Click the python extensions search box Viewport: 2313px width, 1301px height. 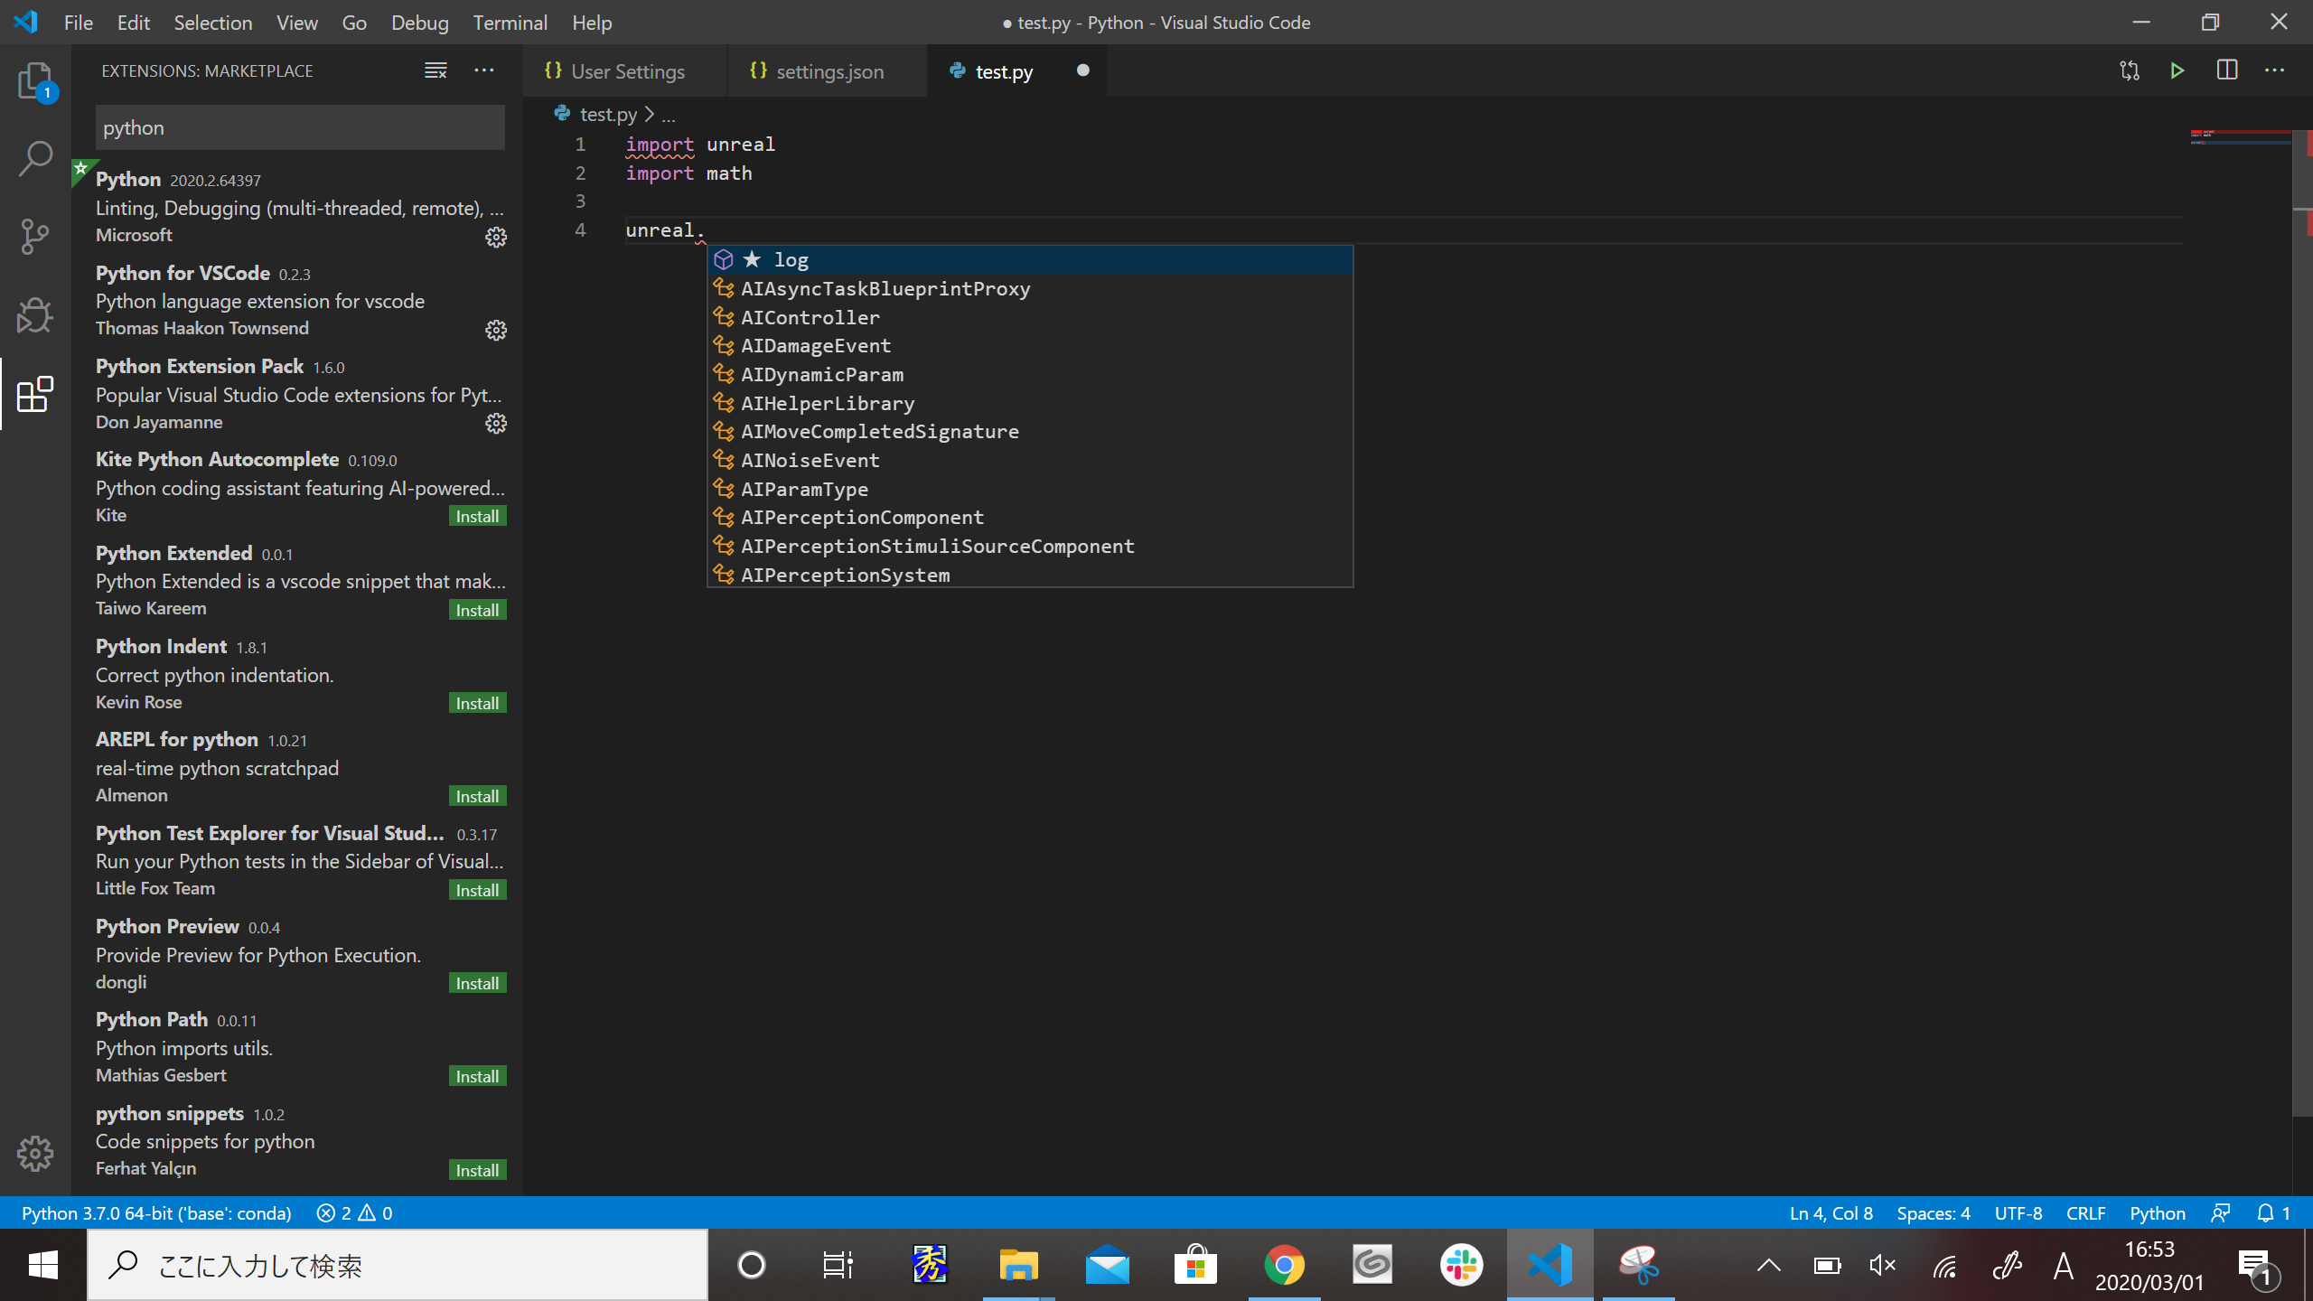pyautogui.click(x=300, y=127)
